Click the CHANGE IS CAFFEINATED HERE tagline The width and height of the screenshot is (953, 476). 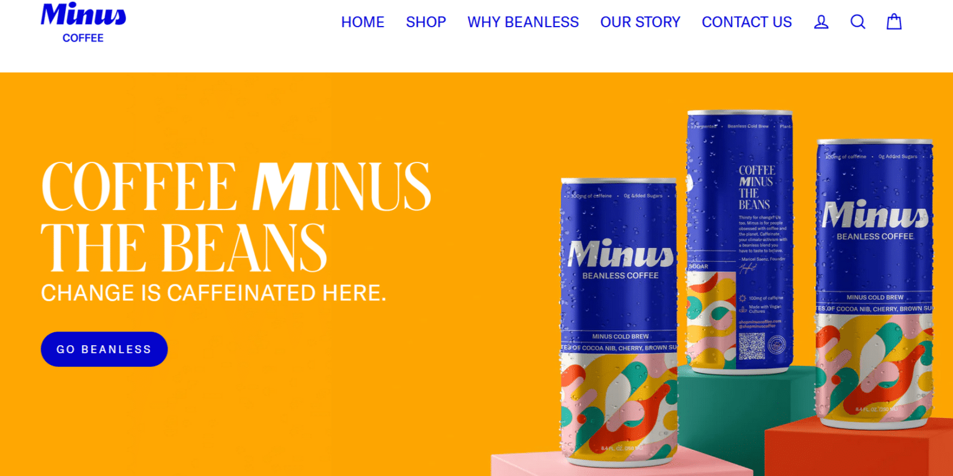[213, 293]
